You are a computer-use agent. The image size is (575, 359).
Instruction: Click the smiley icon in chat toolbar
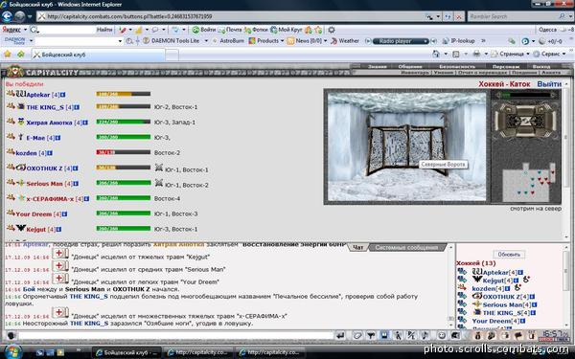442,335
